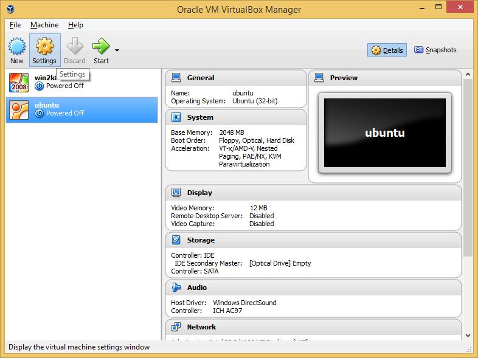Click the ubuntu VM OS icon
Viewport: 478px width, 358px height.
pos(19,109)
